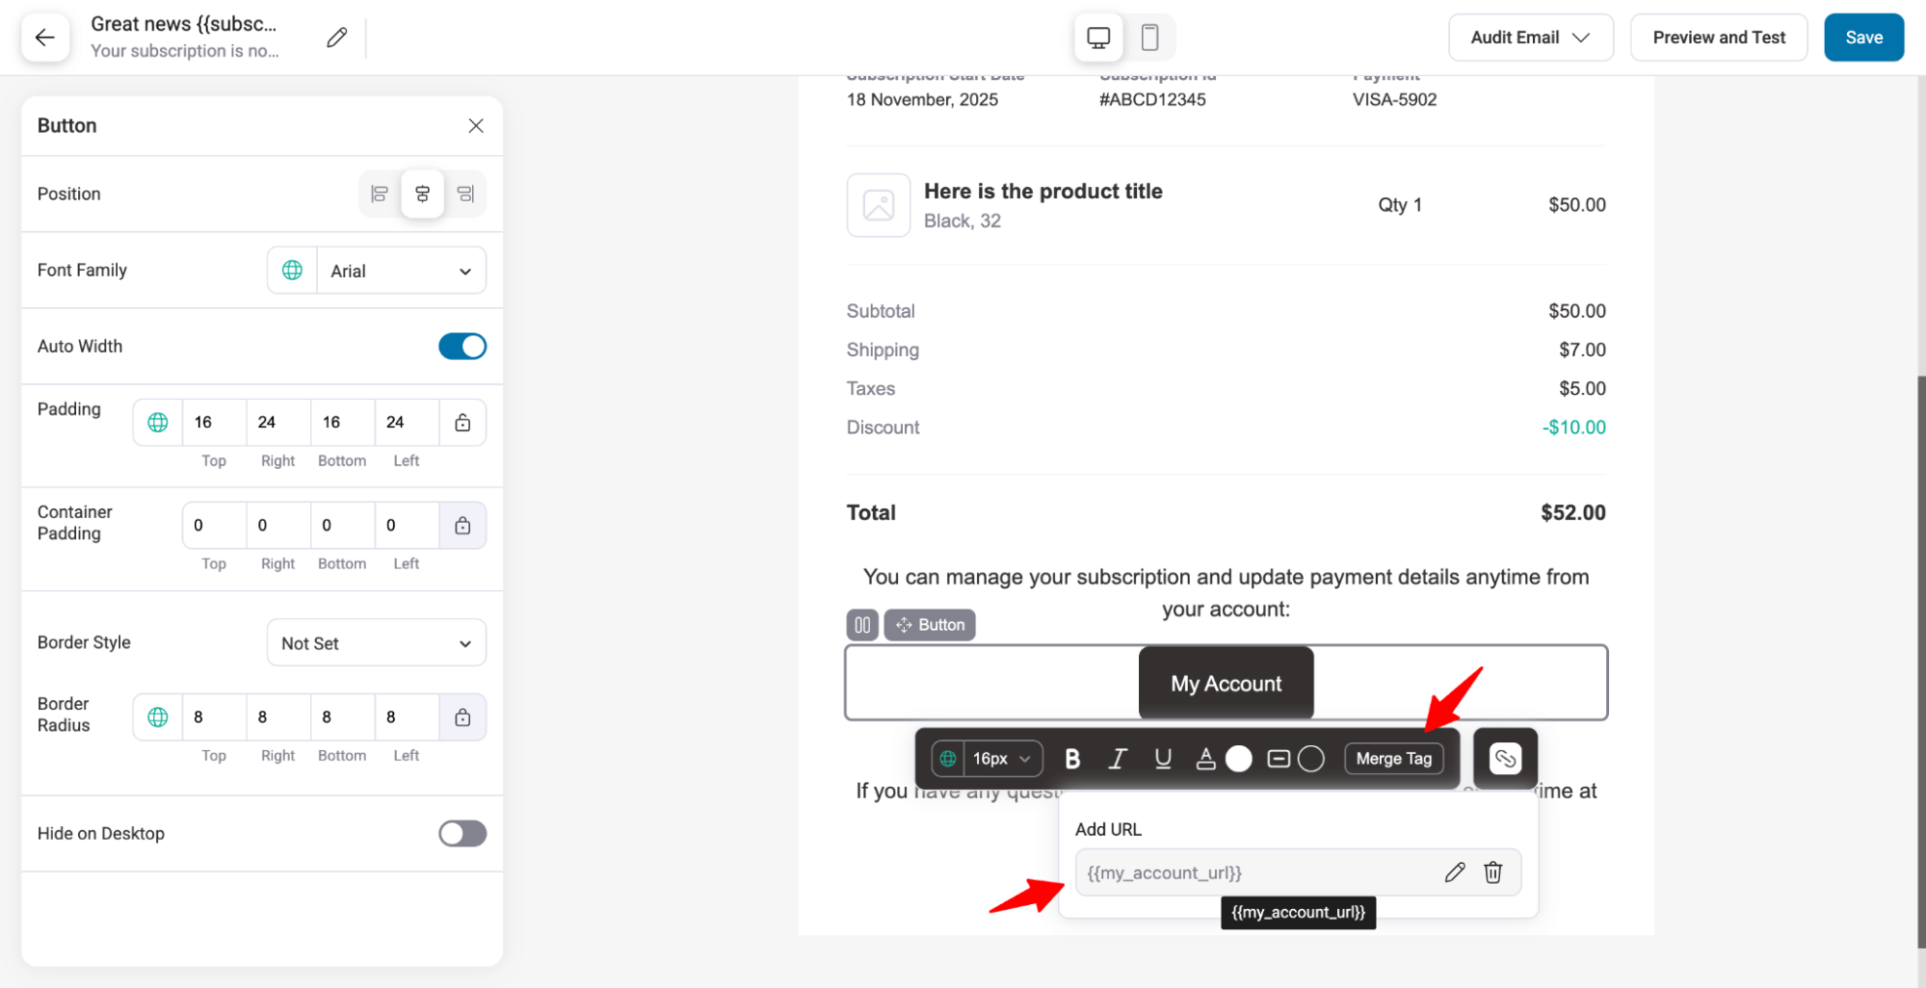Align button position to the right
Image resolution: width=1926 pixels, height=988 pixels.
click(465, 194)
